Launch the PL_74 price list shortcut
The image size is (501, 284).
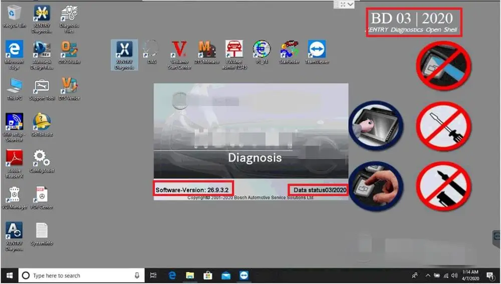point(262,52)
